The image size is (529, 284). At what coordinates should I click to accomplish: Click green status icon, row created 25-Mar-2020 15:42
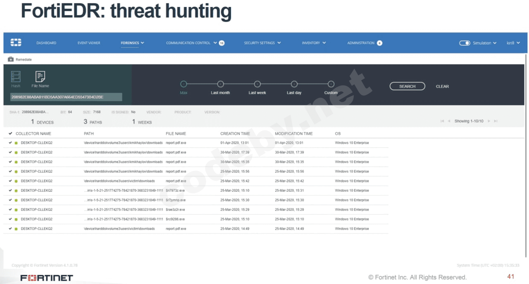pyautogui.click(x=16, y=181)
